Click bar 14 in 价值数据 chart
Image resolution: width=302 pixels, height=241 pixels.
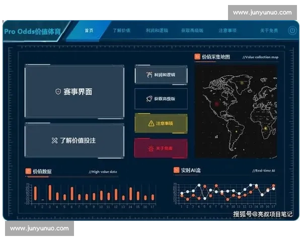pos(130,194)
